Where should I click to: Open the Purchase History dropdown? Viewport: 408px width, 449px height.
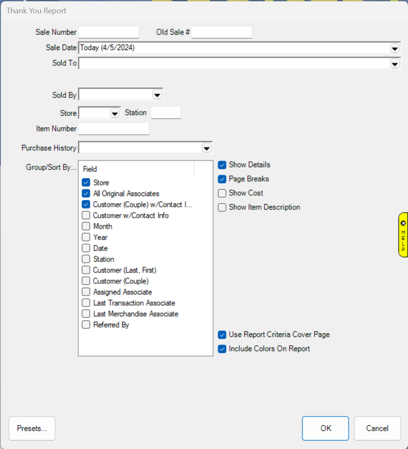(x=206, y=148)
